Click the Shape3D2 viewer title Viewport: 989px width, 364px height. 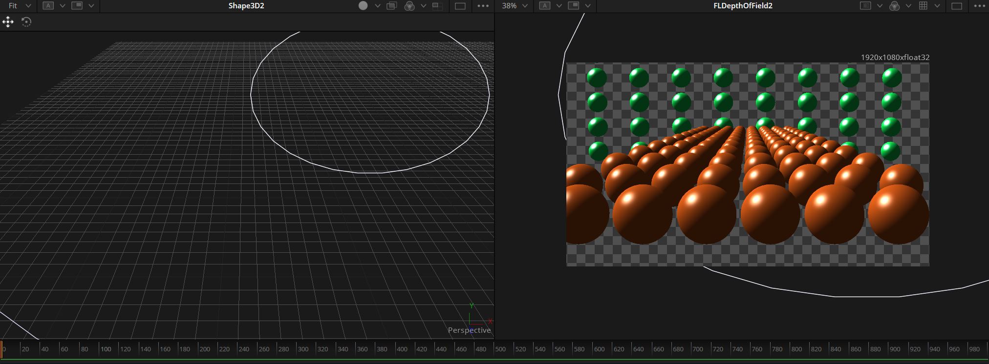tap(246, 6)
